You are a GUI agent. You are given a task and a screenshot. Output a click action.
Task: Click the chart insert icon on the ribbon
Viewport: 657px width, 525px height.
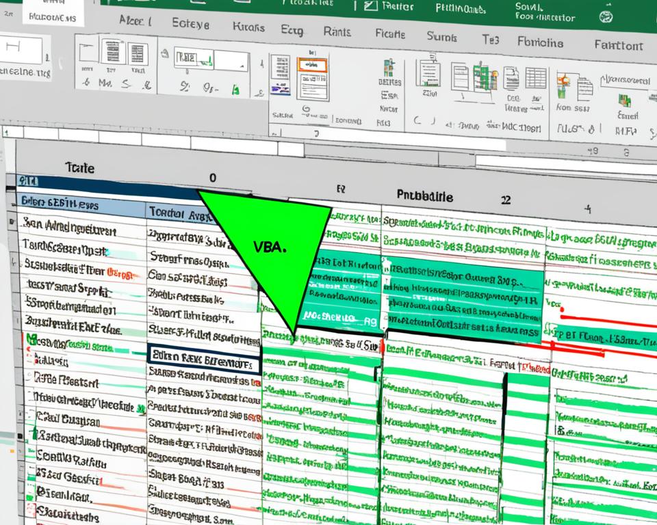pyautogui.click(x=482, y=79)
